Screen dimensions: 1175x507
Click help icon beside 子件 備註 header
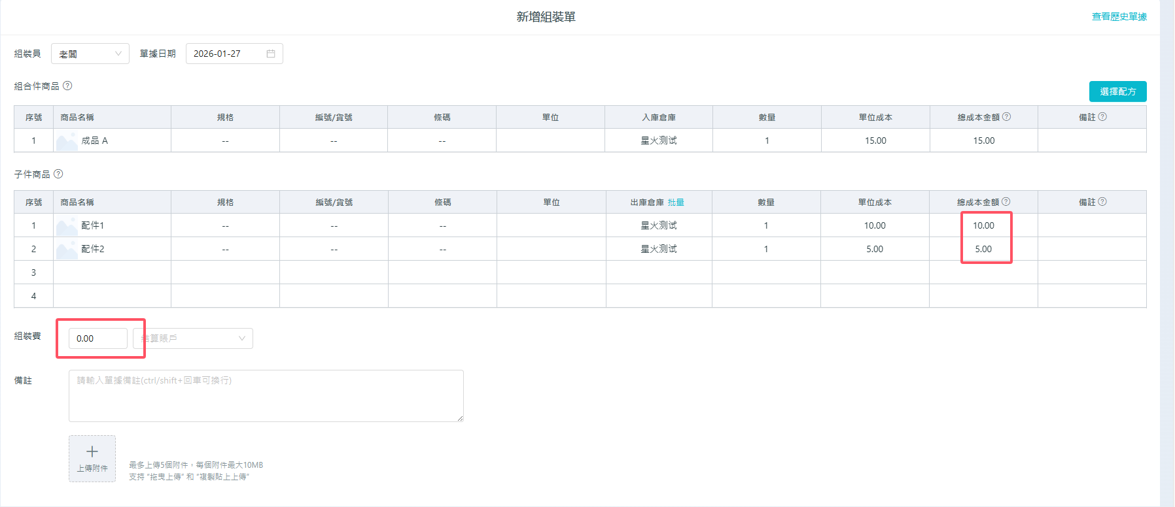coord(1102,202)
